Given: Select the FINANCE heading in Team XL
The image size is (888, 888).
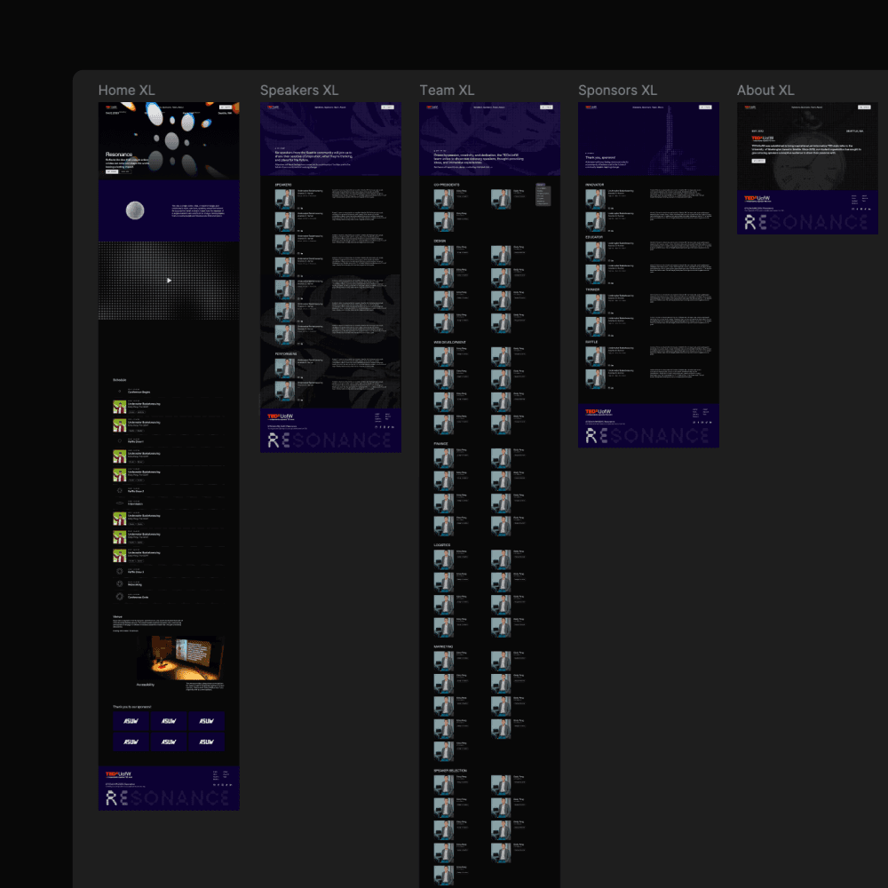Looking at the screenshot, I should pos(441,443).
